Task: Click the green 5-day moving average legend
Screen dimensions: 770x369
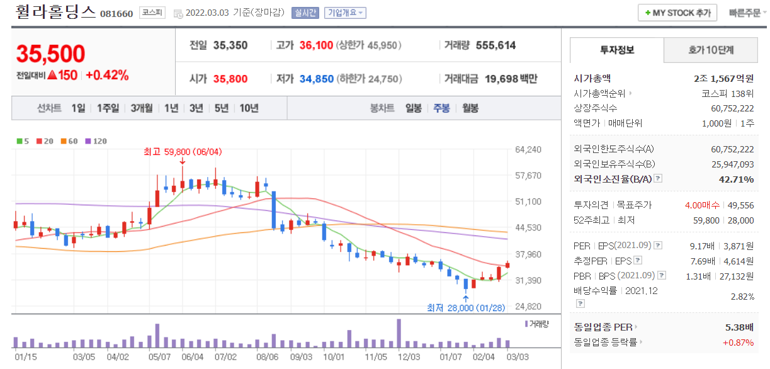Action: coord(21,141)
